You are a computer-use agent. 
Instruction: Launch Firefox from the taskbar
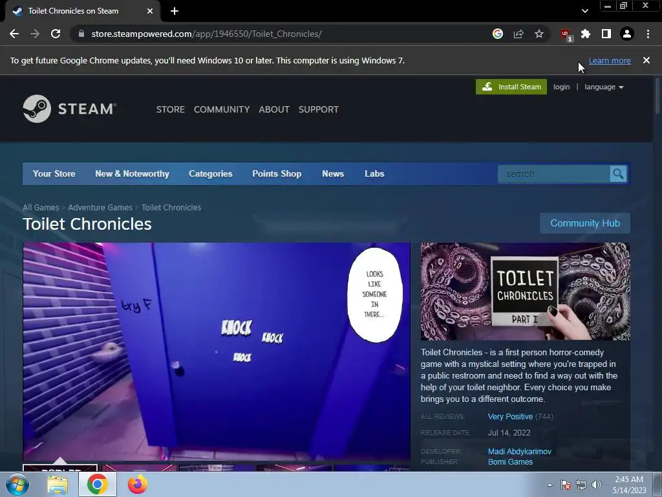point(138,484)
